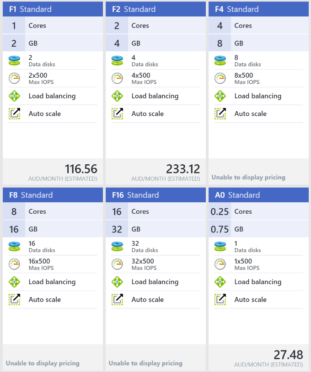
Task: Click the Auto scale icon in F8 Standard
Action: [x=15, y=300]
